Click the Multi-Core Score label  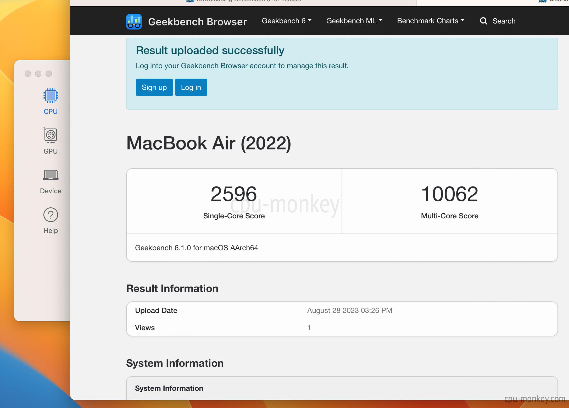(x=450, y=216)
